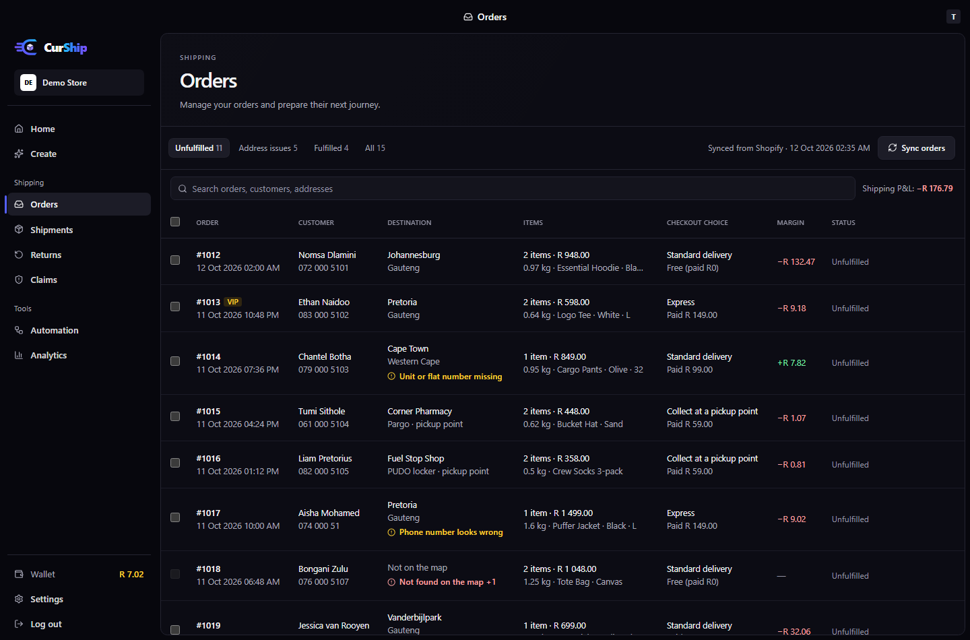Viewport: 970px width, 640px height.
Task: Click the Settings gear icon
Action: [19, 599]
